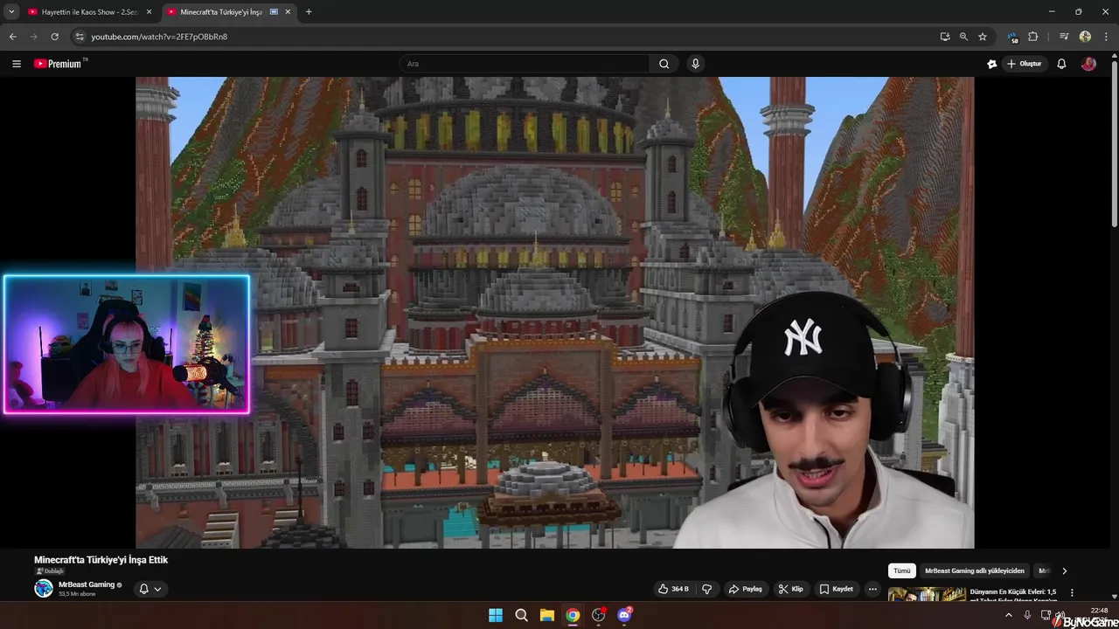Close the Hayrettin ile Kaos Show tab
The image size is (1119, 629).
point(149,12)
